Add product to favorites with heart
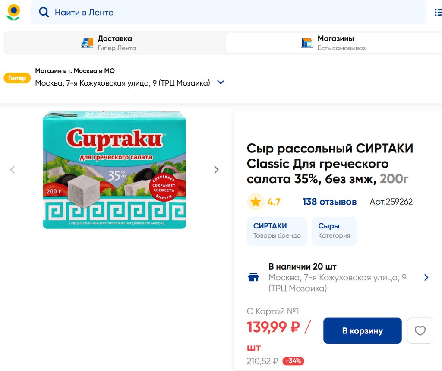The width and height of the screenshot is (442, 371). pyautogui.click(x=420, y=331)
